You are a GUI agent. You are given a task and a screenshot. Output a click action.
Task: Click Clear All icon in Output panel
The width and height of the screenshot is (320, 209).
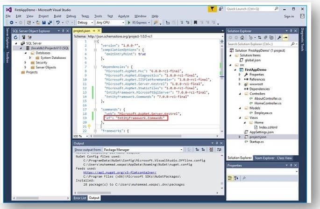tap(211, 149)
